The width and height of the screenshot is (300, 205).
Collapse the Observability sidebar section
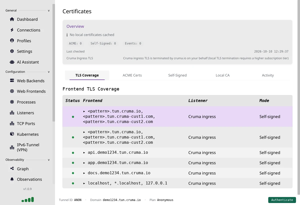click(x=49, y=160)
